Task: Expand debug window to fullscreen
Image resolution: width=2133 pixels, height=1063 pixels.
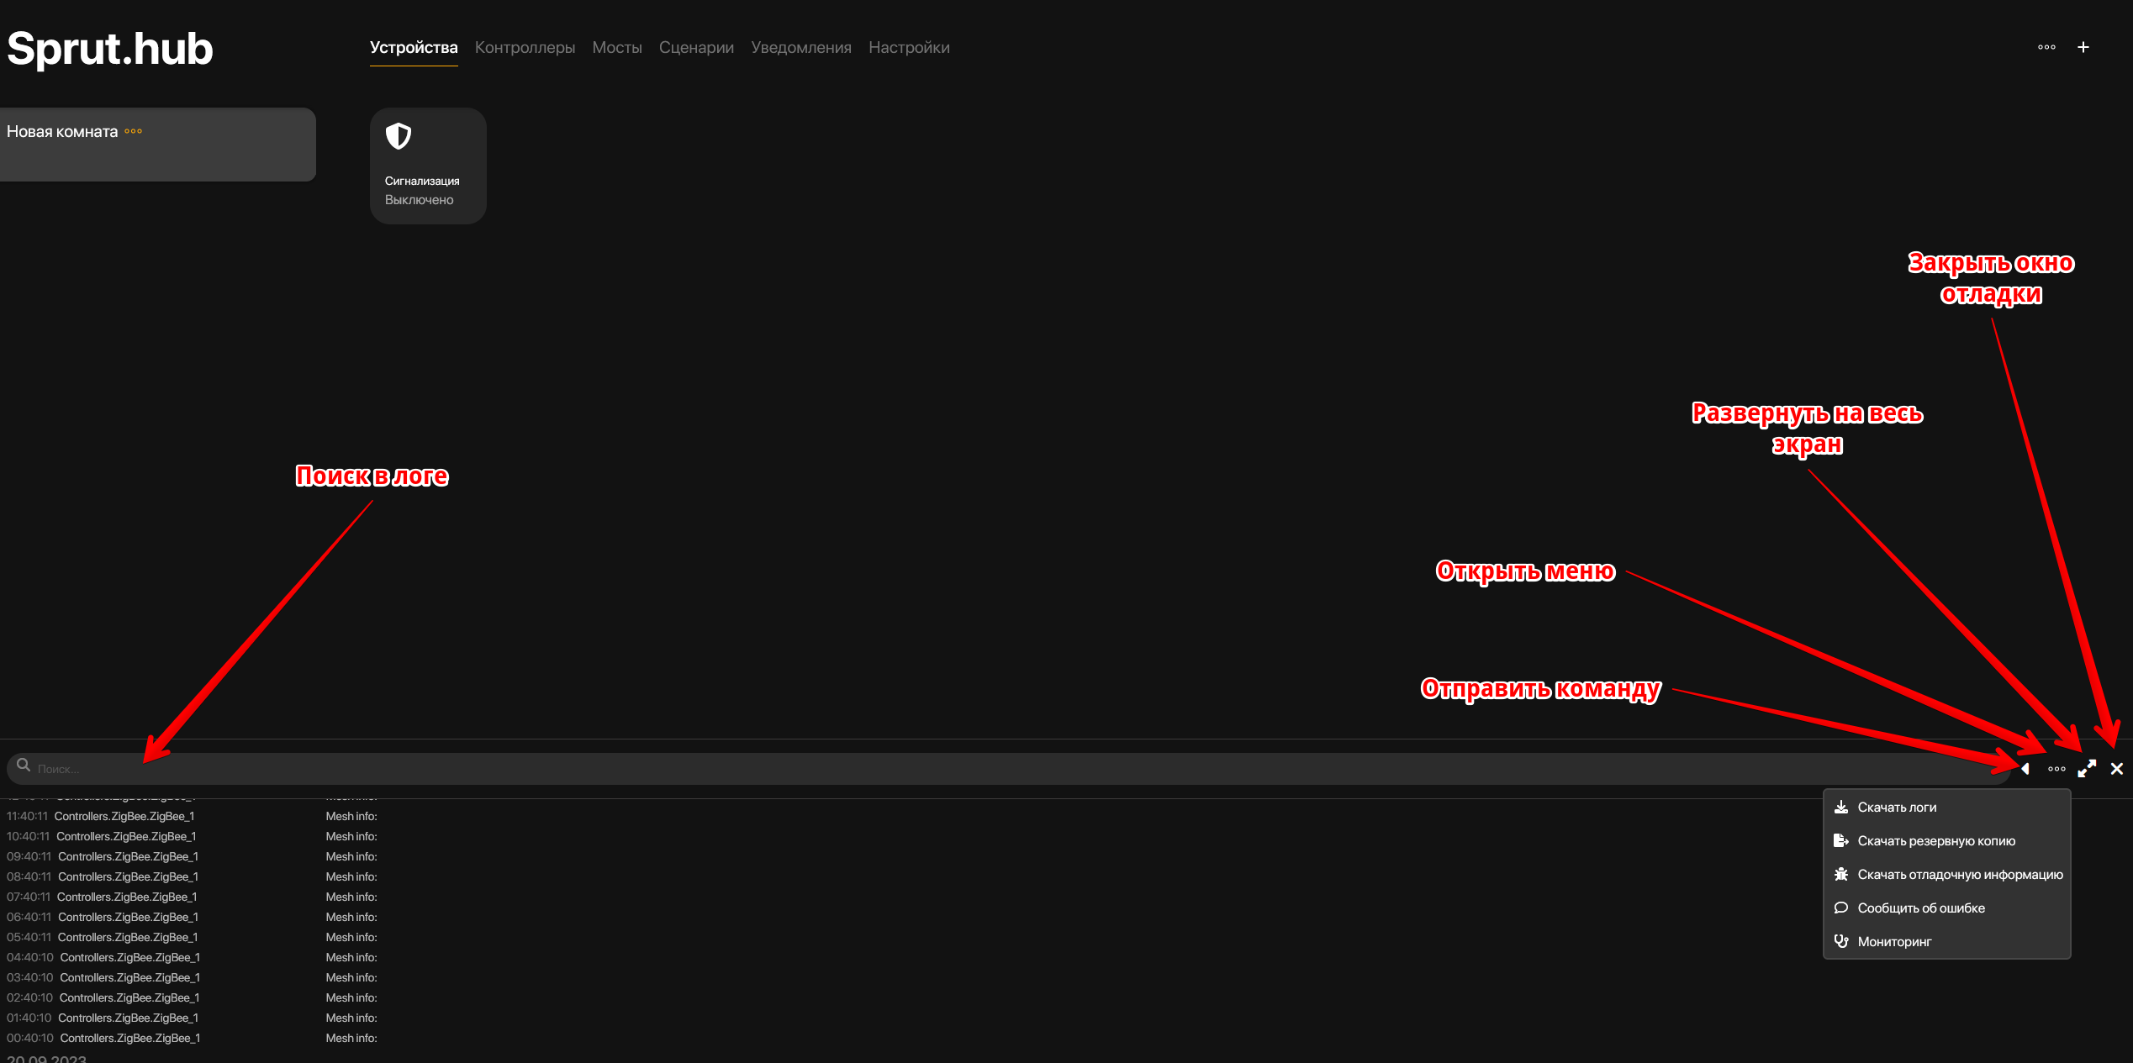Action: pyautogui.click(x=2087, y=769)
